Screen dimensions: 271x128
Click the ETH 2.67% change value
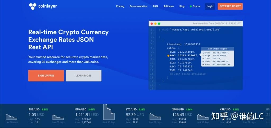coord(92,109)
